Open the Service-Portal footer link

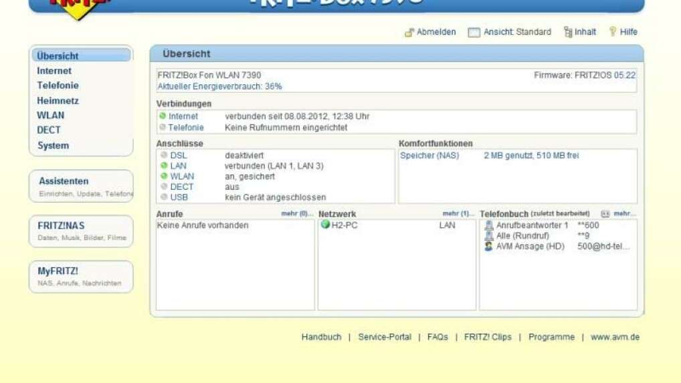[385, 337]
